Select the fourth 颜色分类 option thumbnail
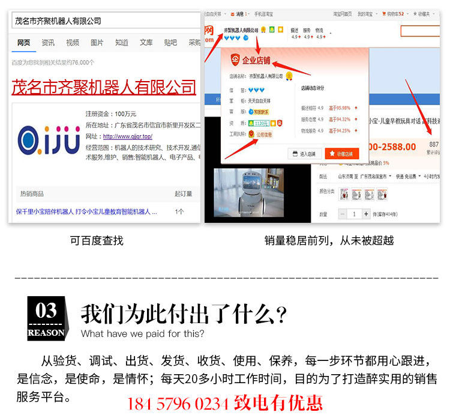 [x=382, y=195]
